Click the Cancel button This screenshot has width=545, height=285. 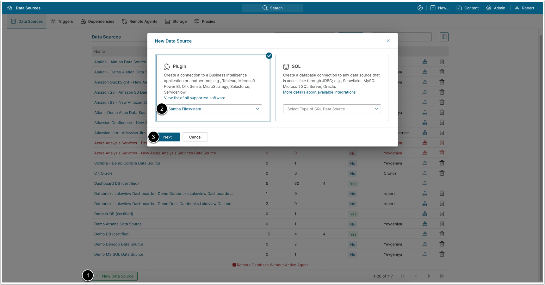point(195,137)
